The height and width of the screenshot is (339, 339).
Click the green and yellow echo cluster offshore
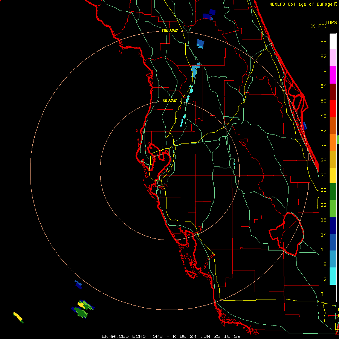(82, 308)
